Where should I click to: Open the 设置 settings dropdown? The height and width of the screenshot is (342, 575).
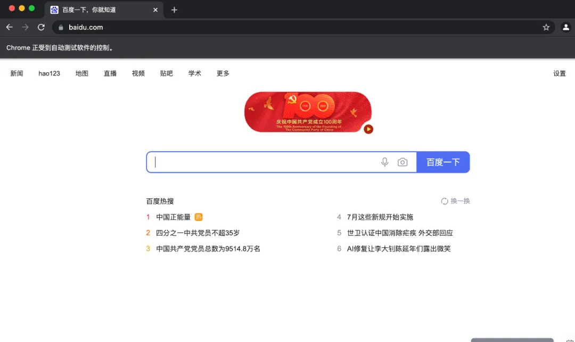pos(560,73)
